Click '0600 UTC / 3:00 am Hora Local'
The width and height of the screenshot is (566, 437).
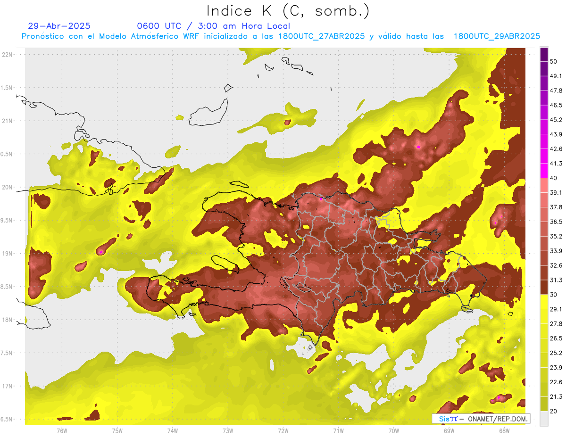coord(213,26)
